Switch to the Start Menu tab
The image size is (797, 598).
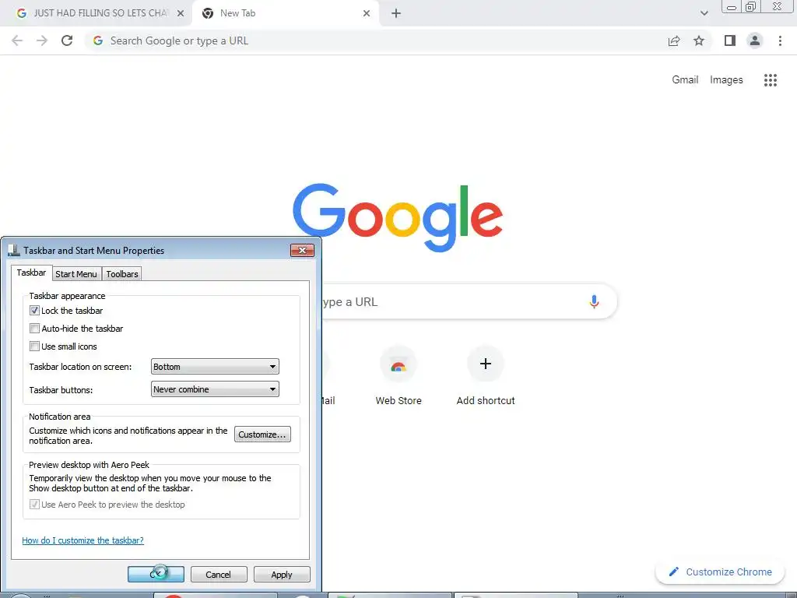(76, 274)
